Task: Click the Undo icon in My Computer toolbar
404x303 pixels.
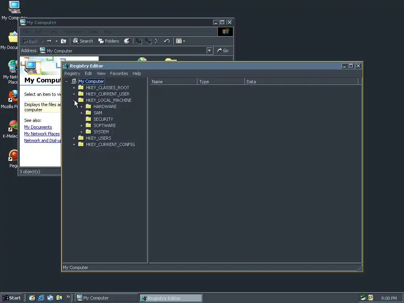Action: tap(167, 41)
